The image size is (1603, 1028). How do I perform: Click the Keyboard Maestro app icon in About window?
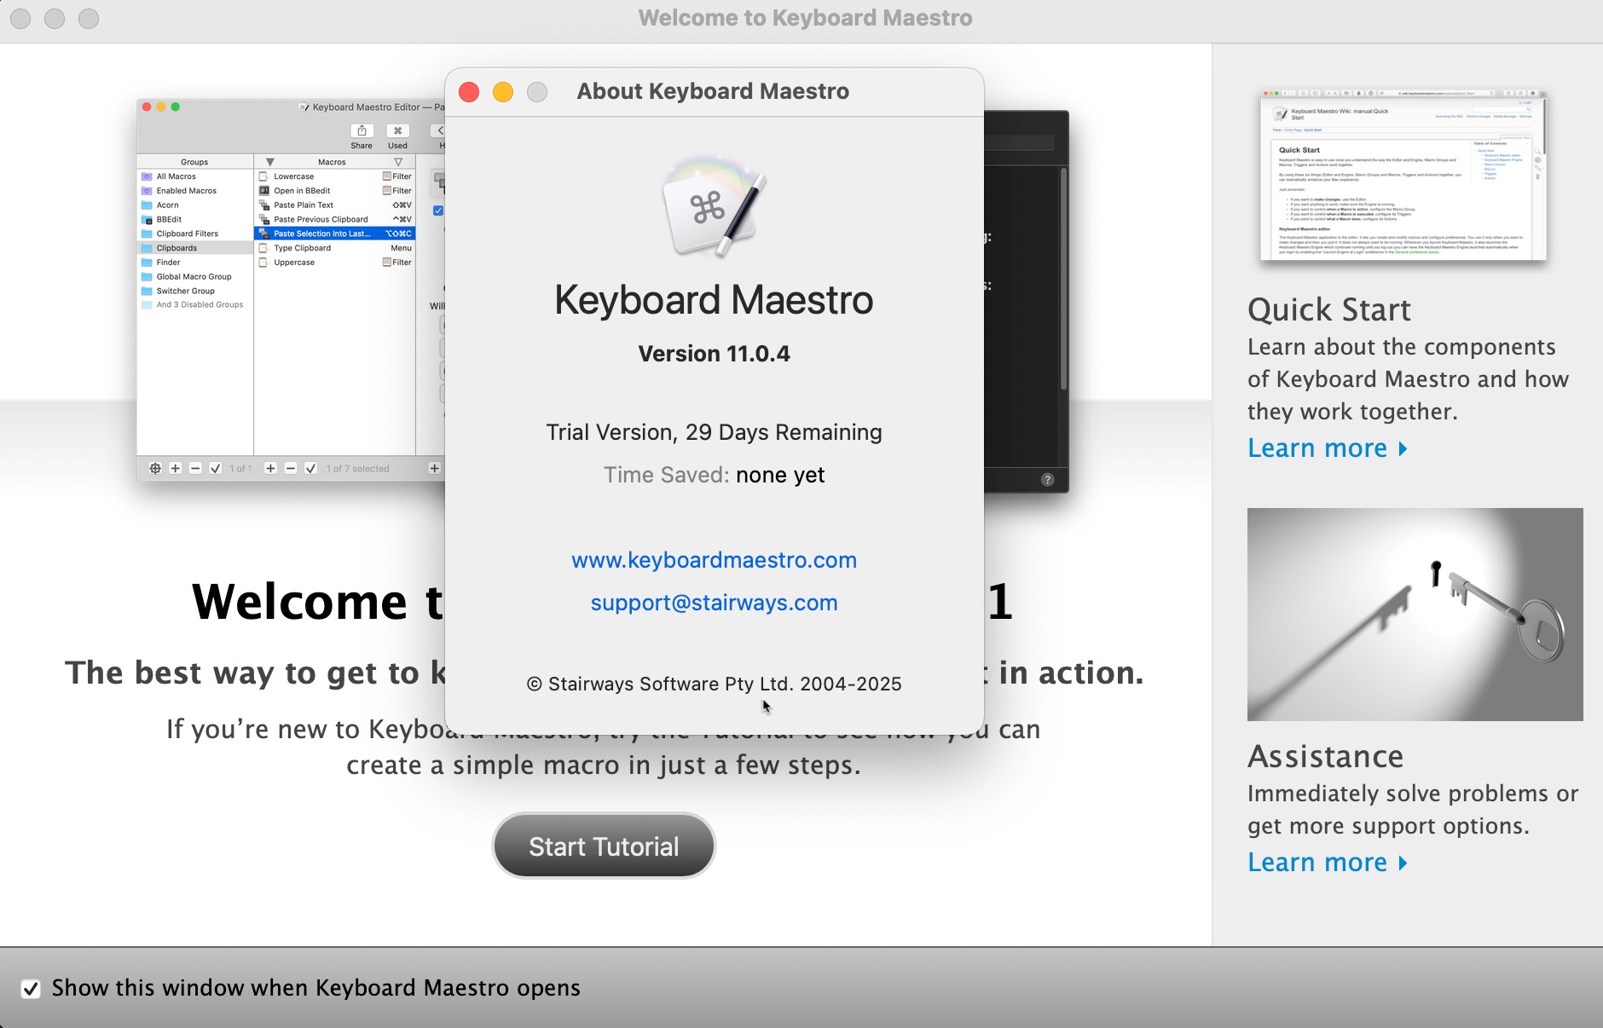click(x=715, y=205)
